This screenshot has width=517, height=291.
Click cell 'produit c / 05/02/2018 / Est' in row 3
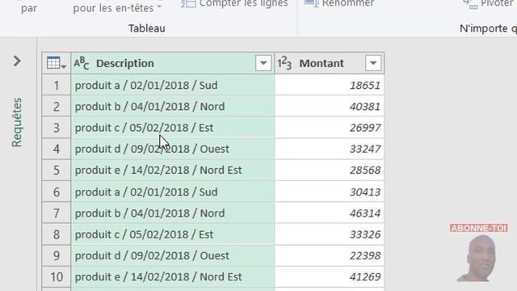tap(172, 128)
